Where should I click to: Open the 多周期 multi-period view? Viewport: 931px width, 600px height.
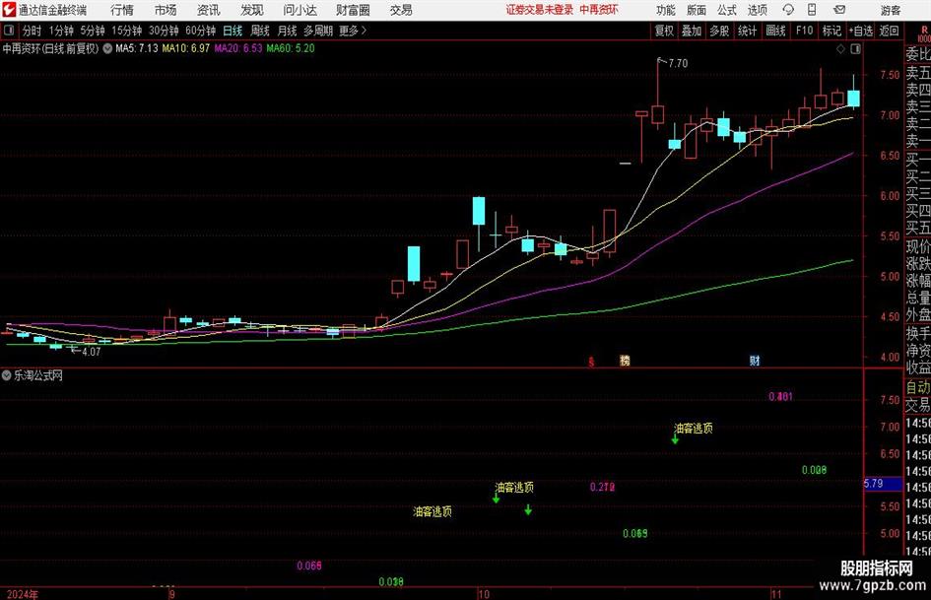[318, 31]
